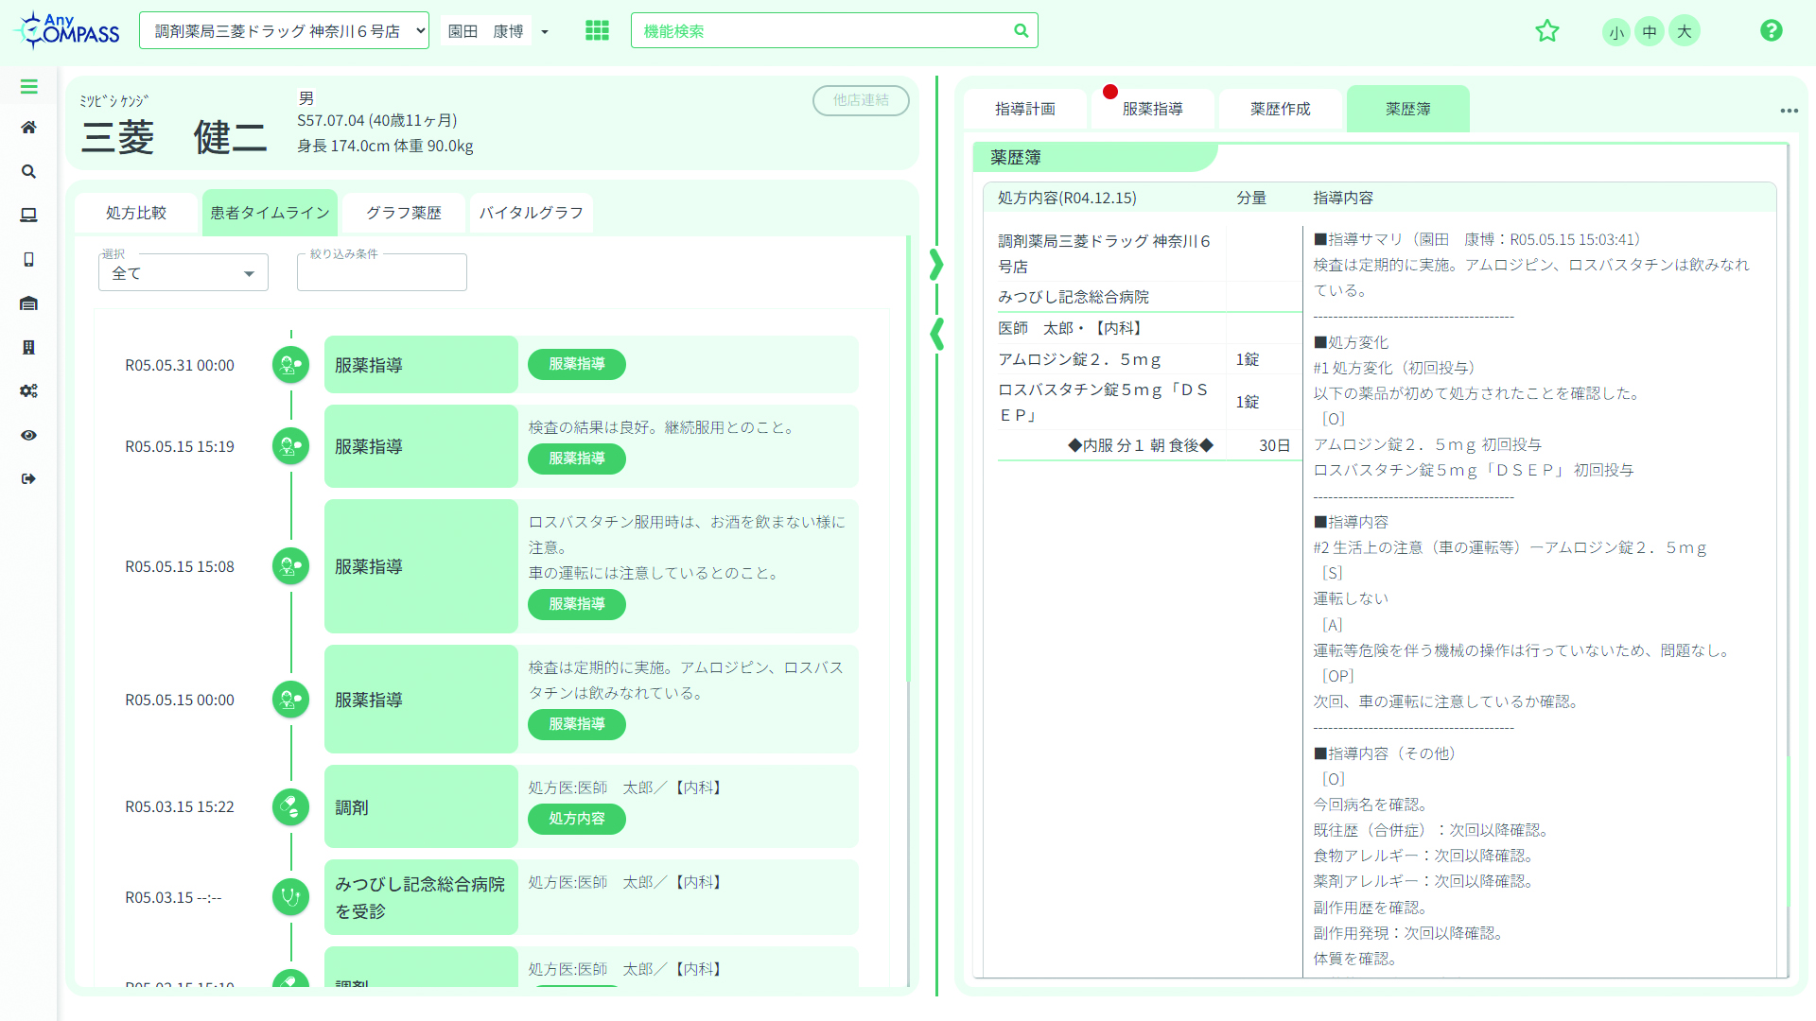Click the eye icon in left sidebar

28,435
